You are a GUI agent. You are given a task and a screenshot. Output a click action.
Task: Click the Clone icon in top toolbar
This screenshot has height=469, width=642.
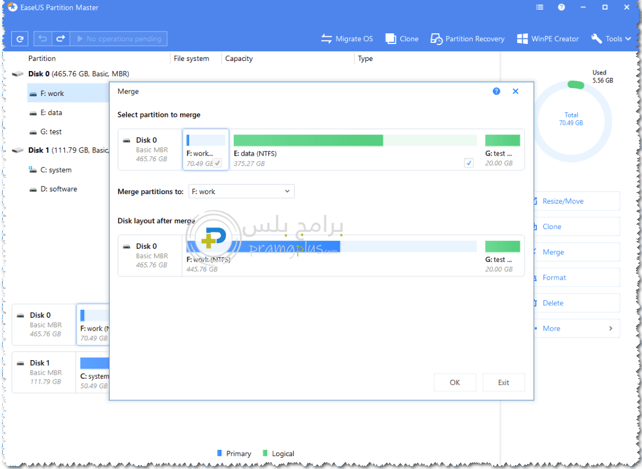point(391,39)
